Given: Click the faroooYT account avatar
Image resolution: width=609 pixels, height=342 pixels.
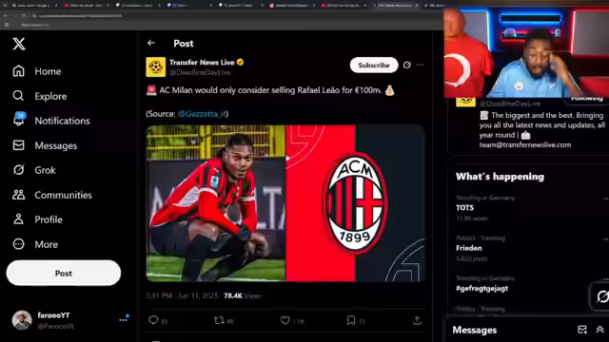Looking at the screenshot, I should coord(22,320).
